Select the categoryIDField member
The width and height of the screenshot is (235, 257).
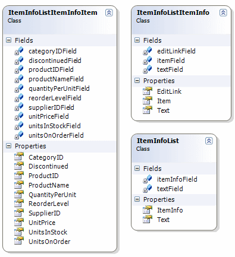[x=52, y=51]
